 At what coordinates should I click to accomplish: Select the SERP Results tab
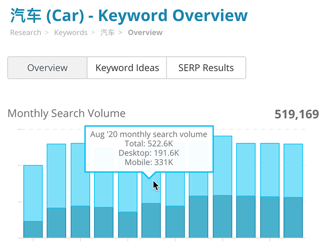point(206,68)
